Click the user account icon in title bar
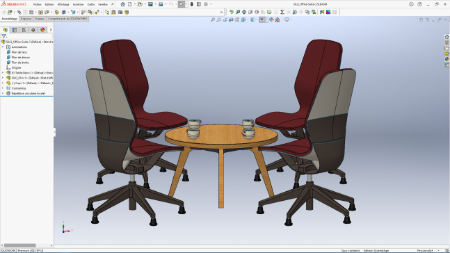This screenshot has height=253, width=450. point(411,4)
